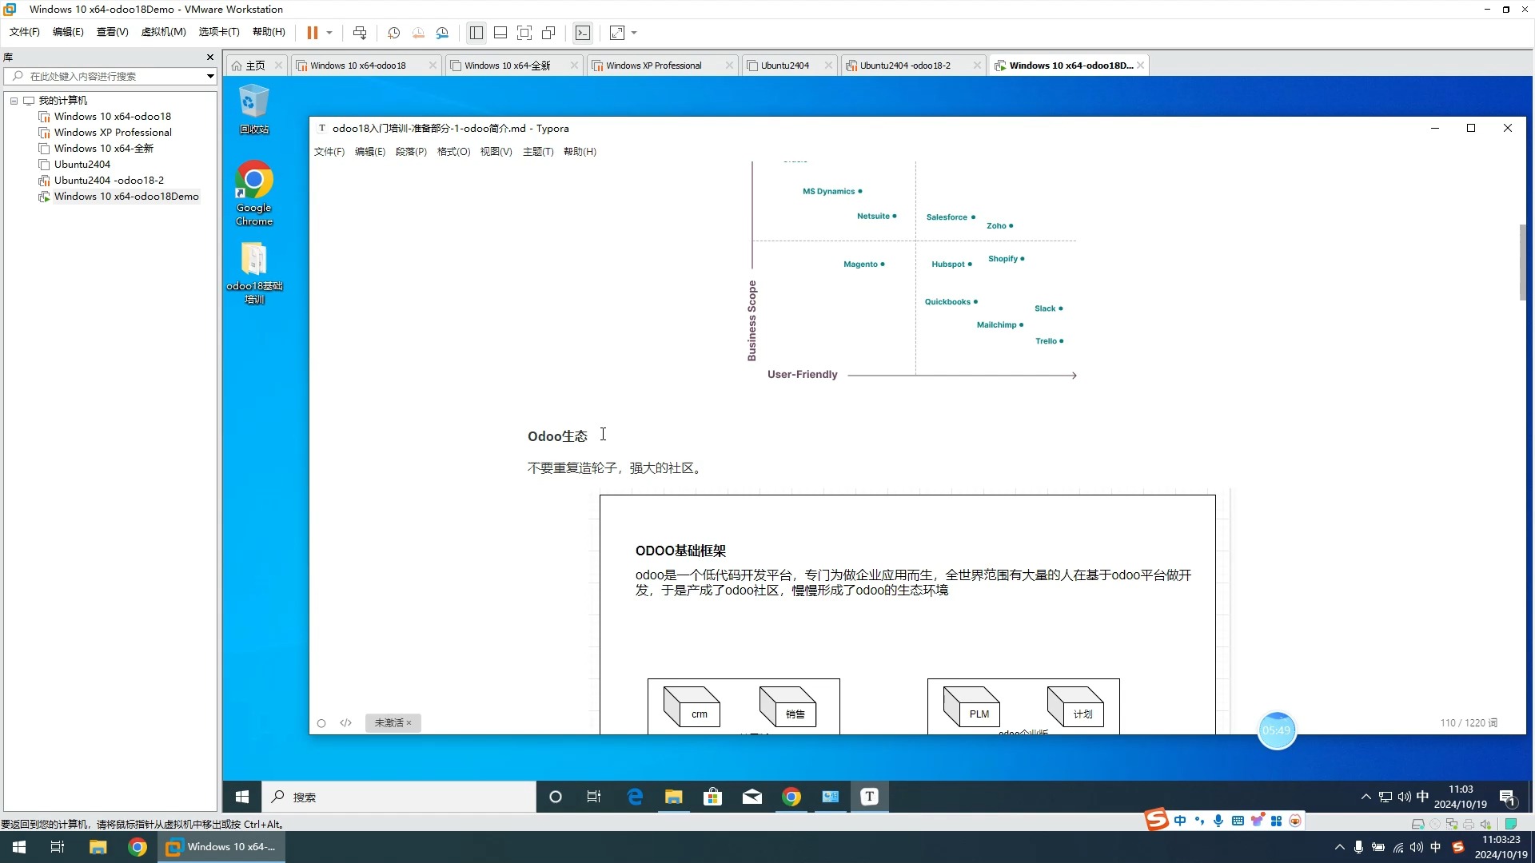Open Typora 段落(P) menu
1535x863 pixels.
coord(411,152)
